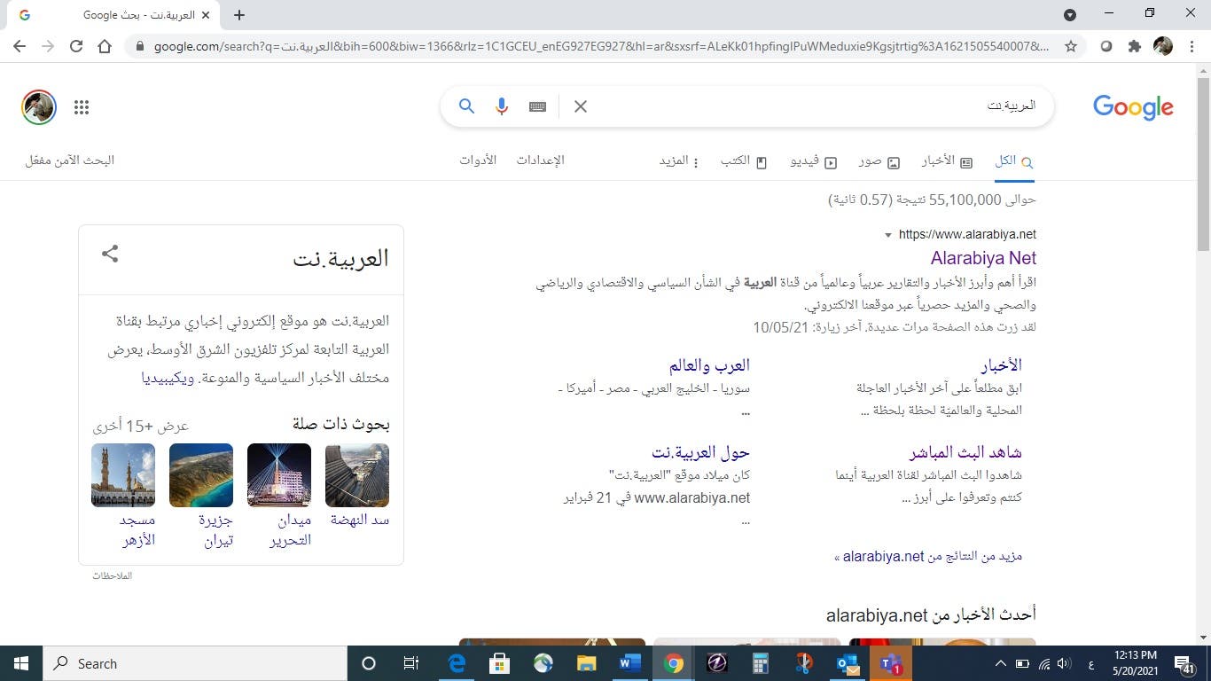Click البحث الآمن مفعل safe search link
The image size is (1211, 681).
point(70,160)
